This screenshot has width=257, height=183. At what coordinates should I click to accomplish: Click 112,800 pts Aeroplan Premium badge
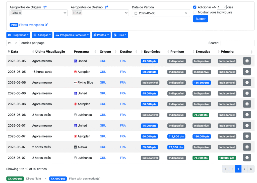coord(176,136)
